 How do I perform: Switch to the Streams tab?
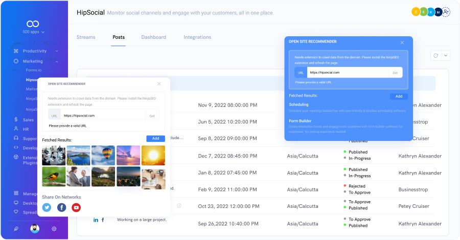[x=86, y=37]
